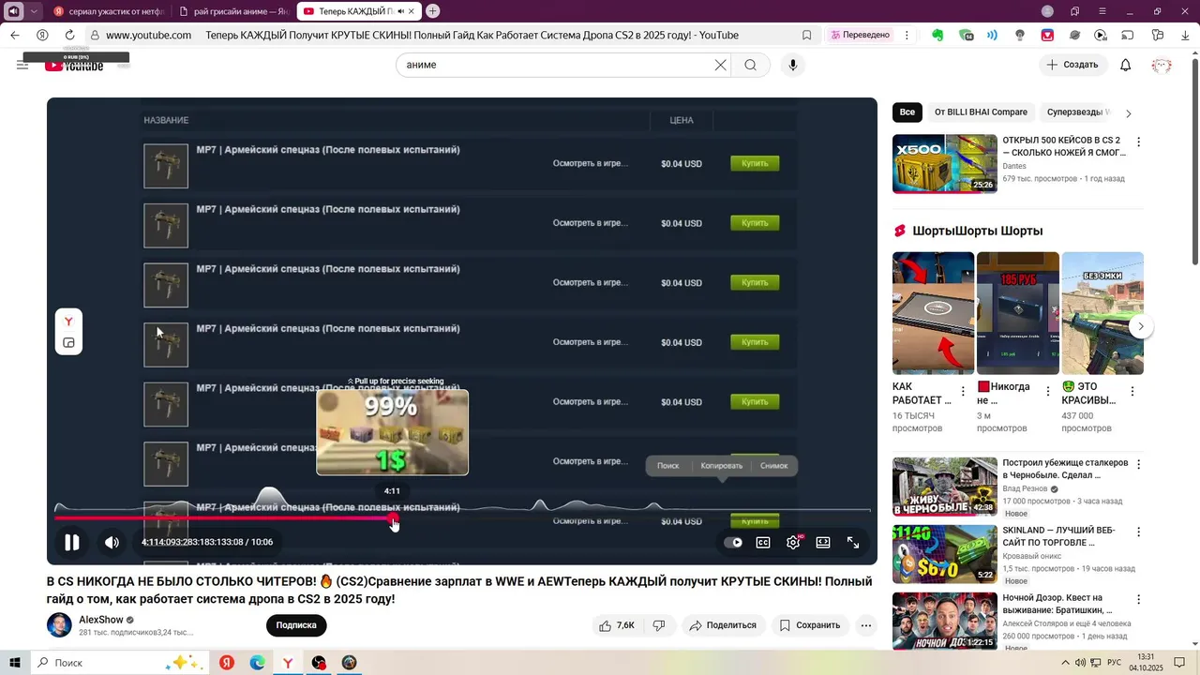Pause the video with the pause button
The height and width of the screenshot is (675, 1200).
pyautogui.click(x=71, y=542)
